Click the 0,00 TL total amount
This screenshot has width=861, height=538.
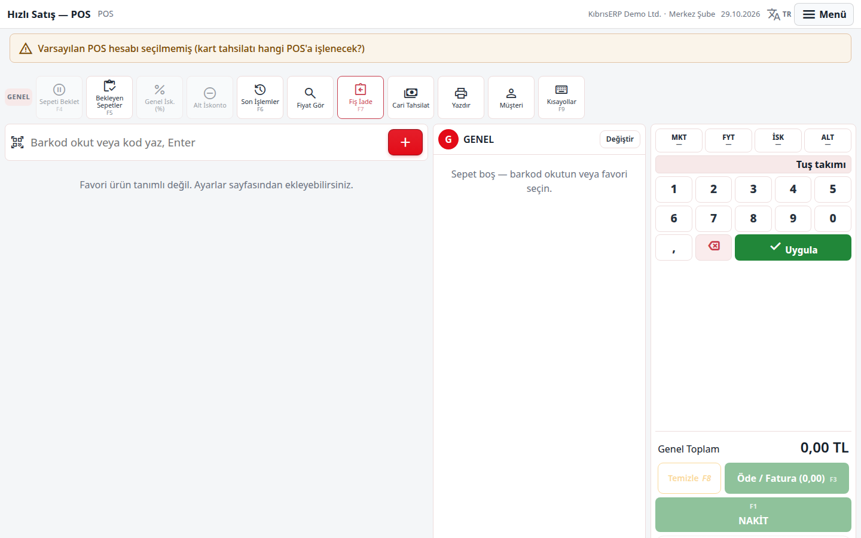(825, 448)
